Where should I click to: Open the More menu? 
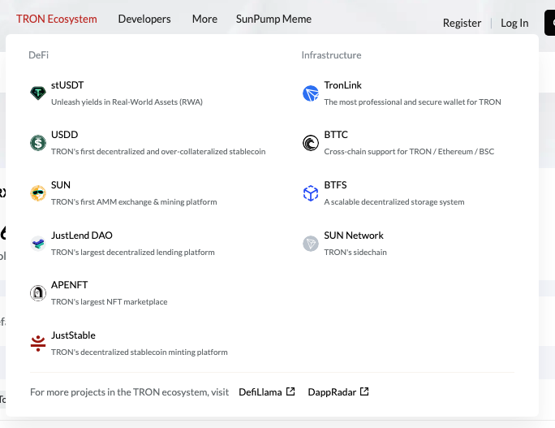[204, 19]
